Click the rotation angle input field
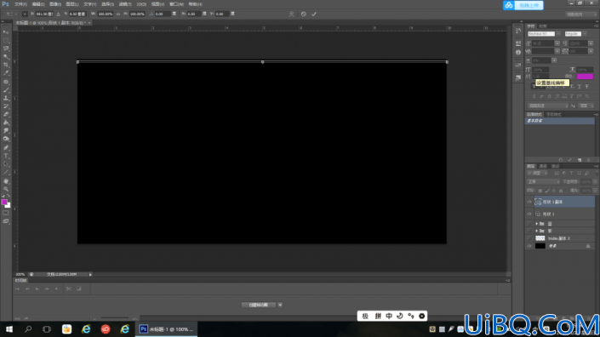 (163, 14)
